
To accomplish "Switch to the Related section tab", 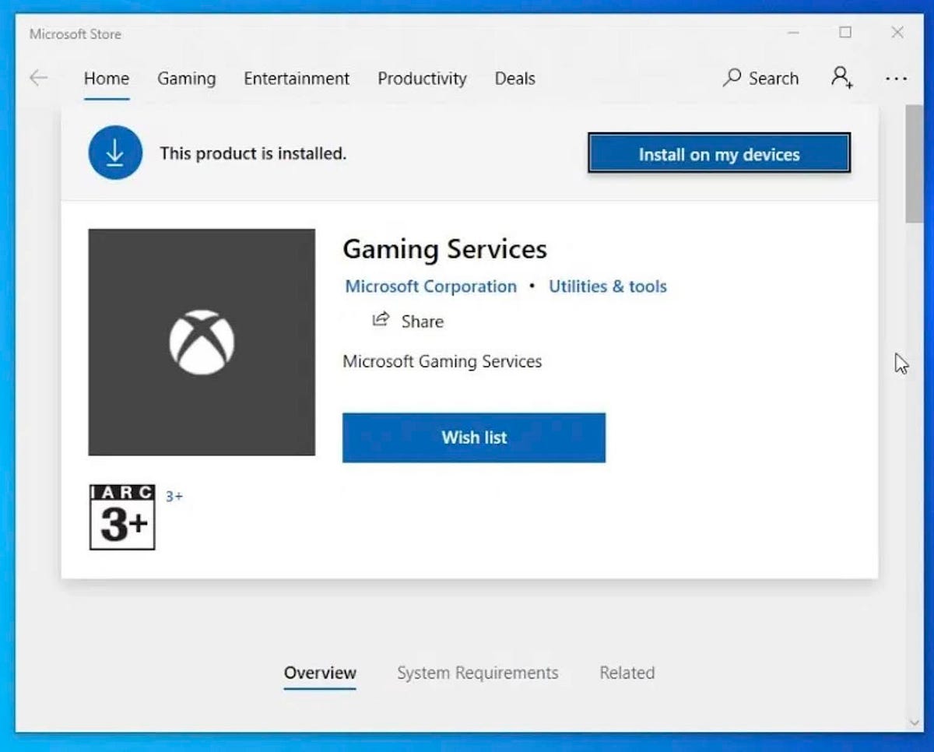I will click(627, 673).
